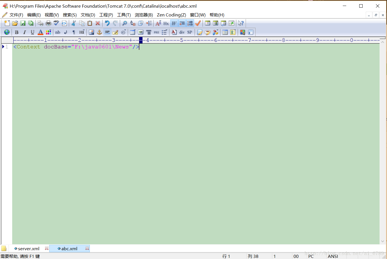
Task: Open the object (shapes) dropdown
Action: (x=216, y=32)
